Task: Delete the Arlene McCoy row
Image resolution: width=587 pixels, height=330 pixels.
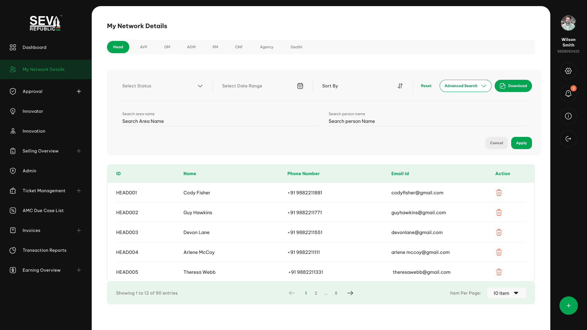Action: tap(499, 252)
